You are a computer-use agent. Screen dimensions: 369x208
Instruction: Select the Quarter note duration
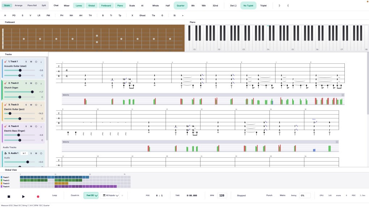coord(181,6)
